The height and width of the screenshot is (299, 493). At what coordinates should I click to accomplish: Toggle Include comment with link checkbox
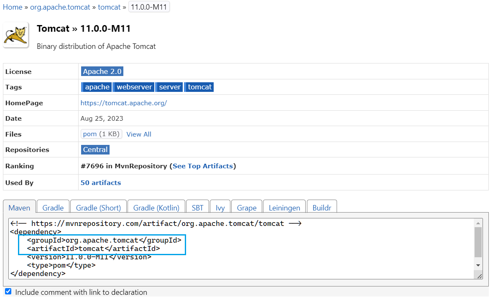8,291
